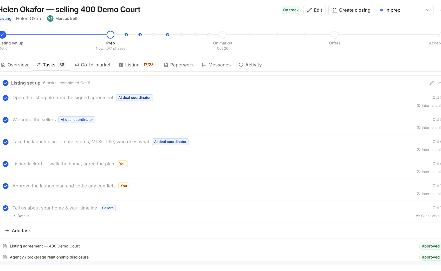441x271 pixels.
Task: Click the approved badge for Listing agreement
Action: [431, 246]
